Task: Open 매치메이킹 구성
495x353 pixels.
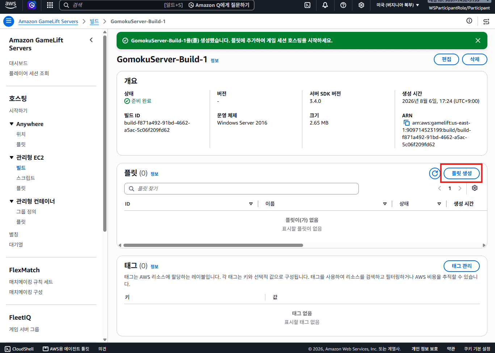Action: click(26, 292)
